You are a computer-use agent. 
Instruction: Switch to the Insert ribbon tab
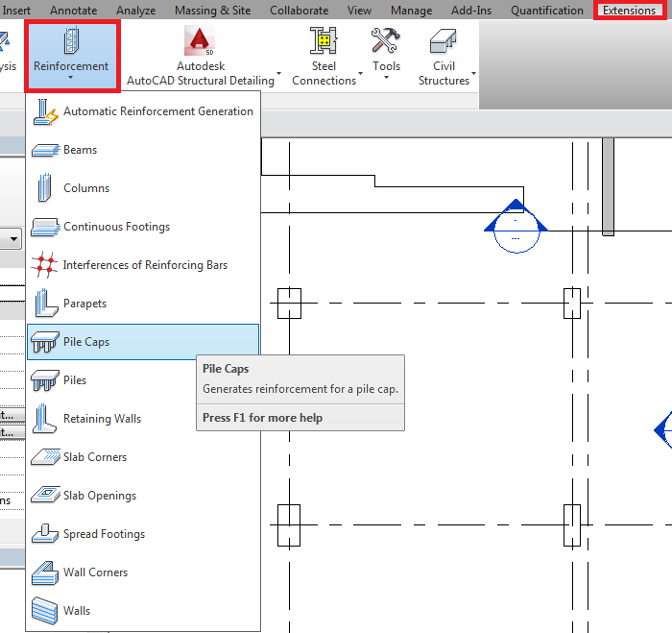(x=16, y=11)
